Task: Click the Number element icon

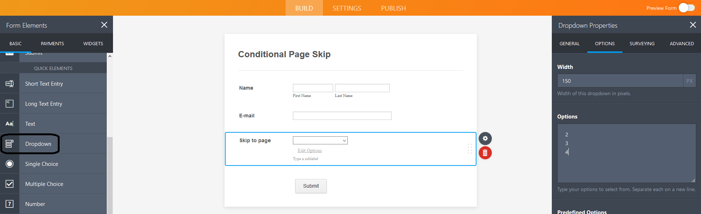Action: [10, 204]
